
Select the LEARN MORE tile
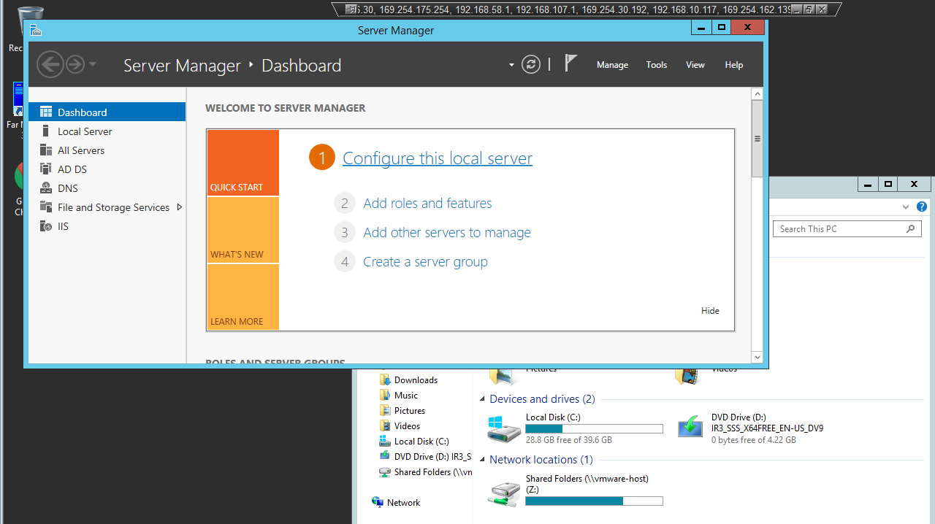(x=243, y=297)
